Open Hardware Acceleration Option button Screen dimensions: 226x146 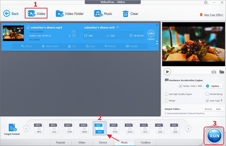point(213,86)
